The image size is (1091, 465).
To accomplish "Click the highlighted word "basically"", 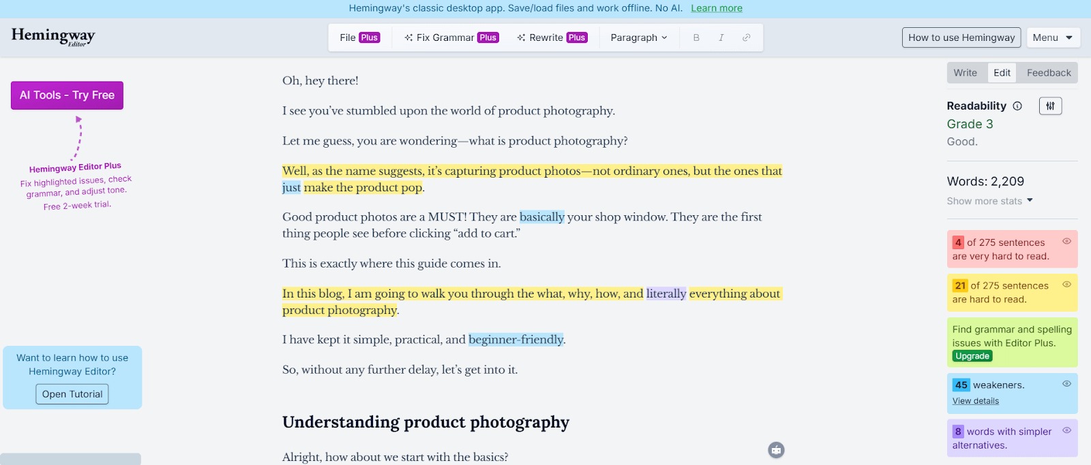I will (x=542, y=217).
